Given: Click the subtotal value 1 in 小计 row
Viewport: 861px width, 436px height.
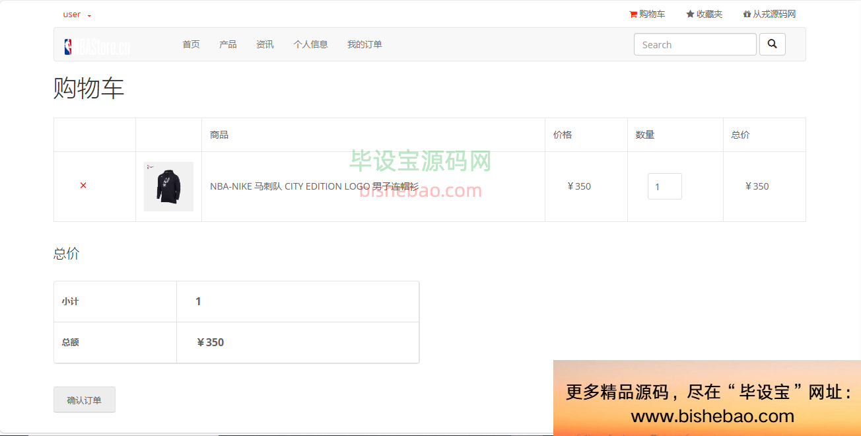Looking at the screenshot, I should (198, 301).
